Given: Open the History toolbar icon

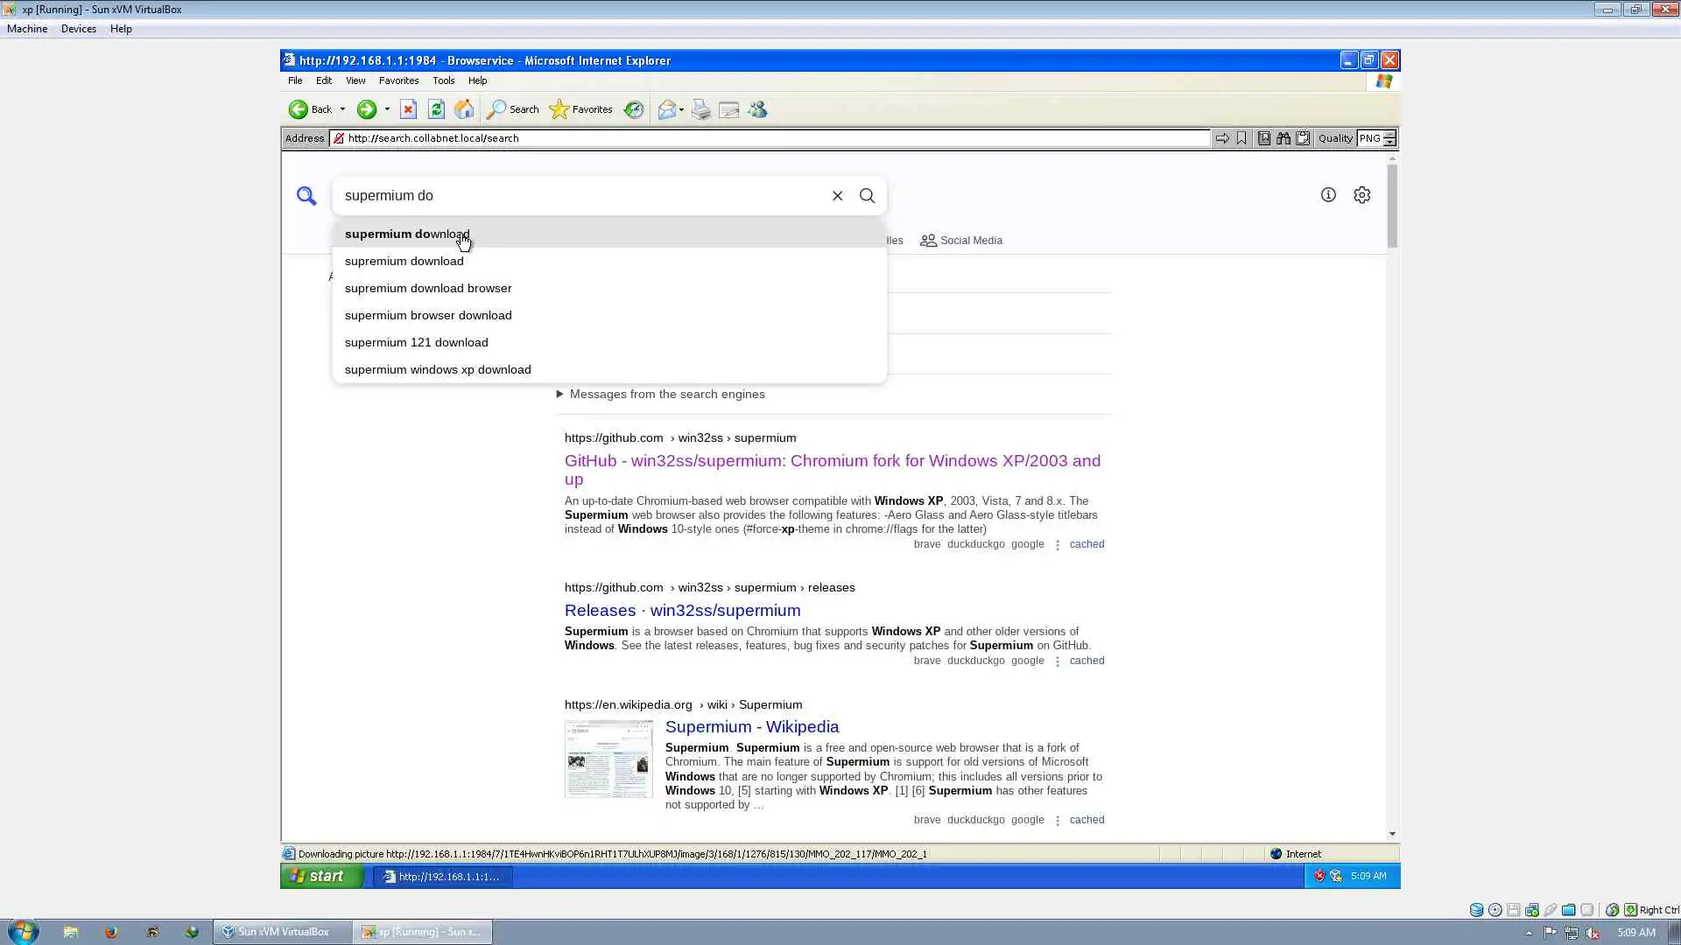Looking at the screenshot, I should tap(634, 109).
